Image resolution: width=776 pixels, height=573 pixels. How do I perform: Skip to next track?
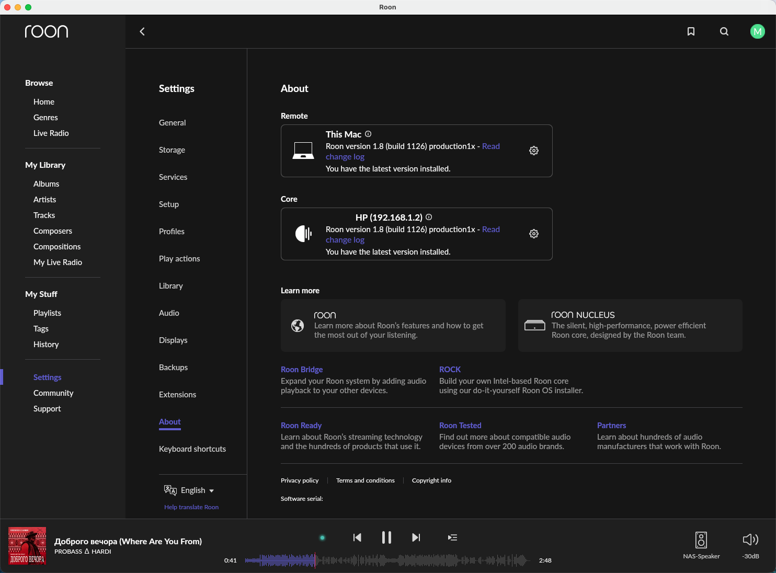416,537
